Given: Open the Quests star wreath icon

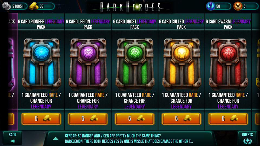Looking at the screenshot, I should coord(247,141).
